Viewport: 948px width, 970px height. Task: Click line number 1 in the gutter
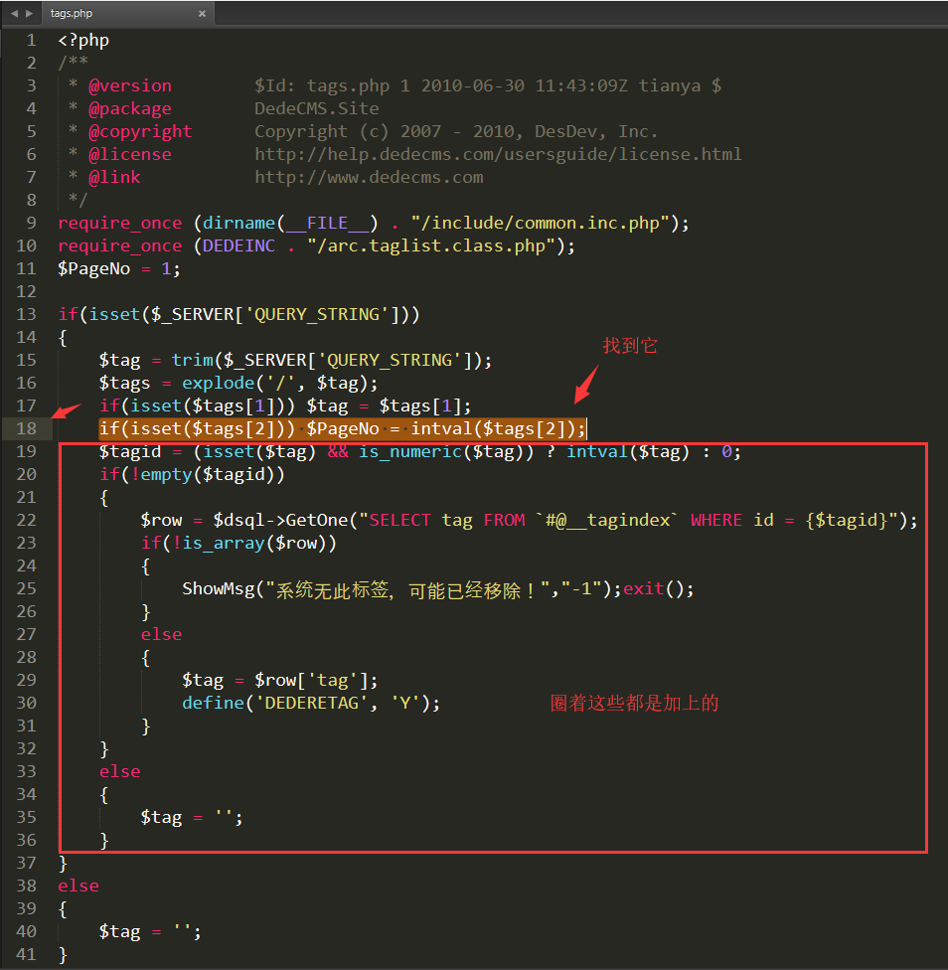pyautogui.click(x=31, y=41)
